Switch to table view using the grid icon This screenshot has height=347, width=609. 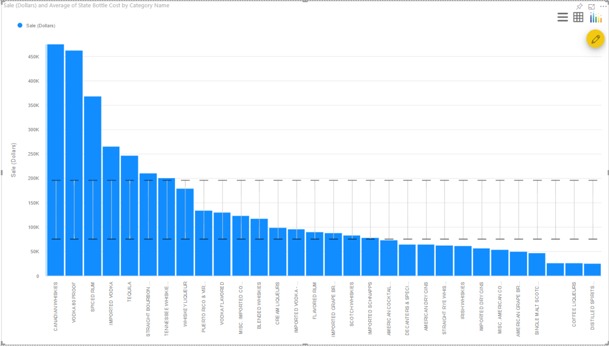[x=578, y=17]
